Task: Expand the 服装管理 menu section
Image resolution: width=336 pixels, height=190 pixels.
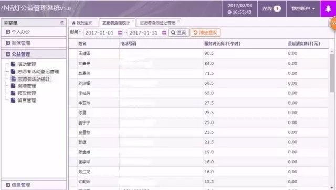Action: [34, 43]
